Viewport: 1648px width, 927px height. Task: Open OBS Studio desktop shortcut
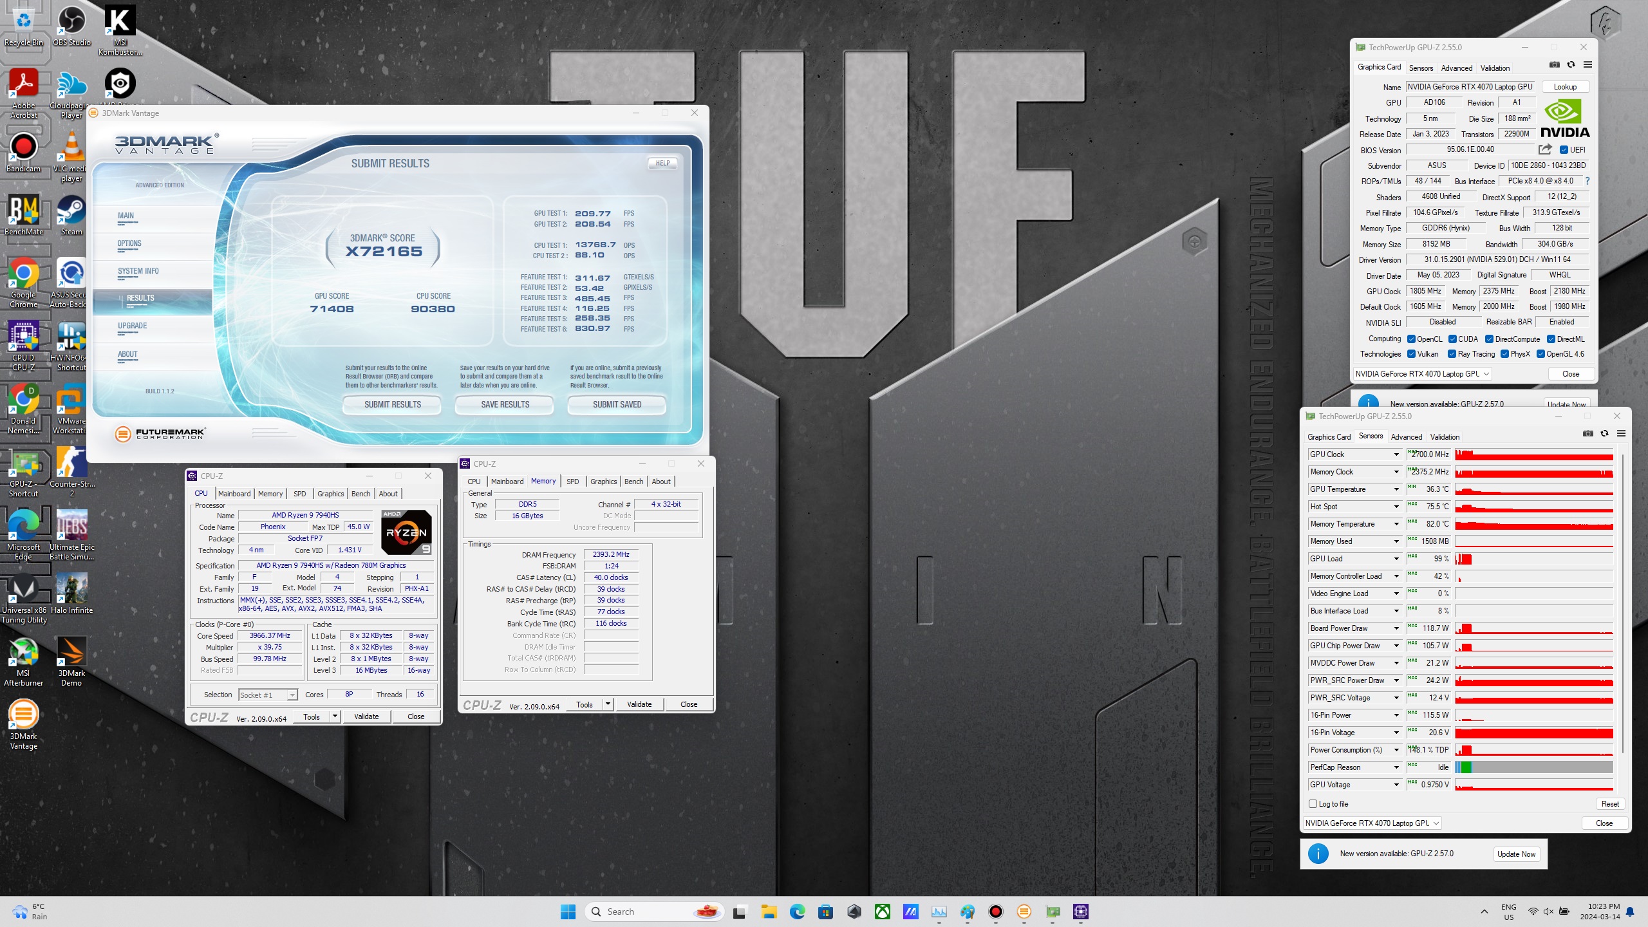pyautogui.click(x=71, y=26)
